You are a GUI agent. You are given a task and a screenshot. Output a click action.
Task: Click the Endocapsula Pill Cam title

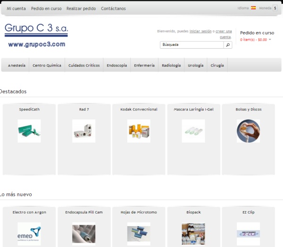point(84,213)
